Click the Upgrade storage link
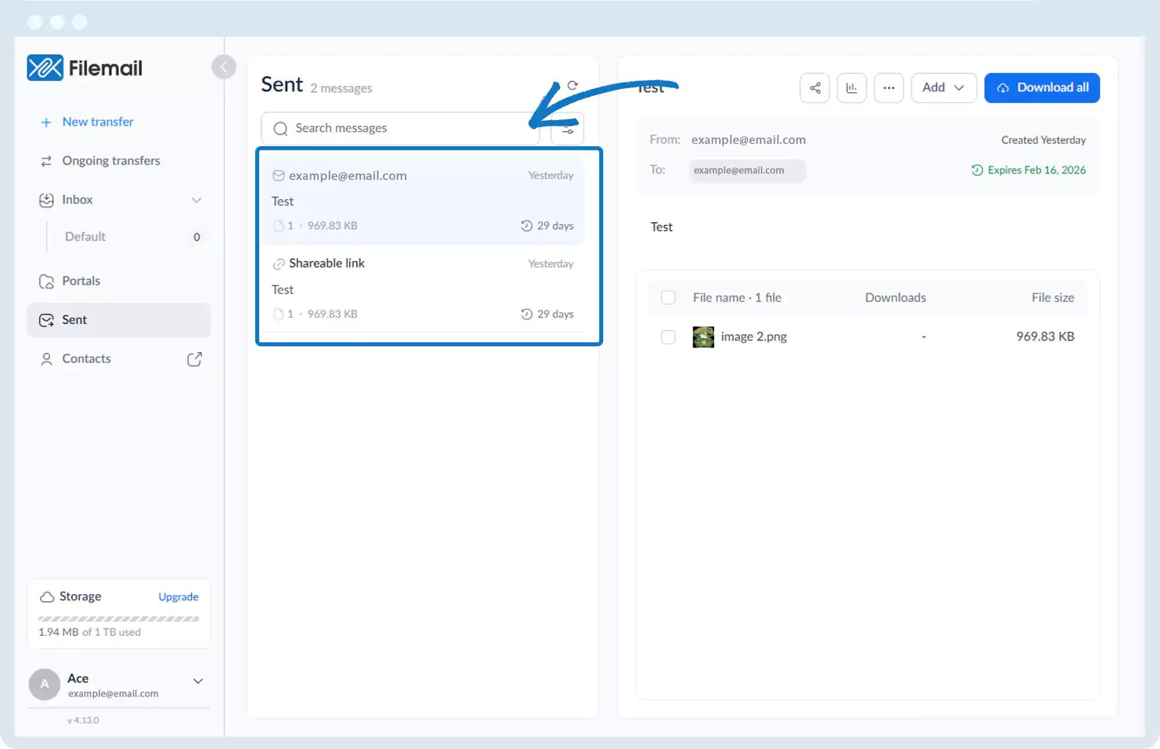This screenshot has width=1160, height=749. click(178, 597)
